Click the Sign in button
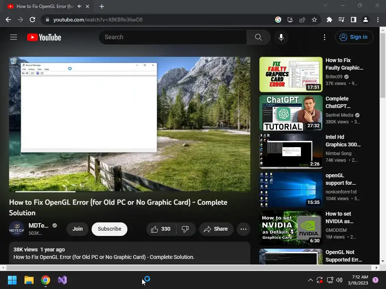The image size is (386, 289). [354, 37]
